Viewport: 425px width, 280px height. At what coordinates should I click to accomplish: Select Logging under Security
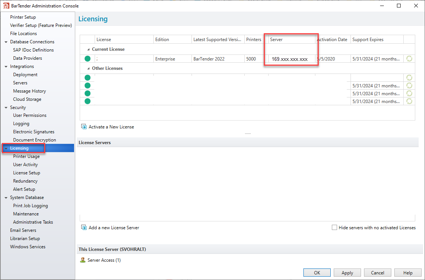click(x=21, y=124)
